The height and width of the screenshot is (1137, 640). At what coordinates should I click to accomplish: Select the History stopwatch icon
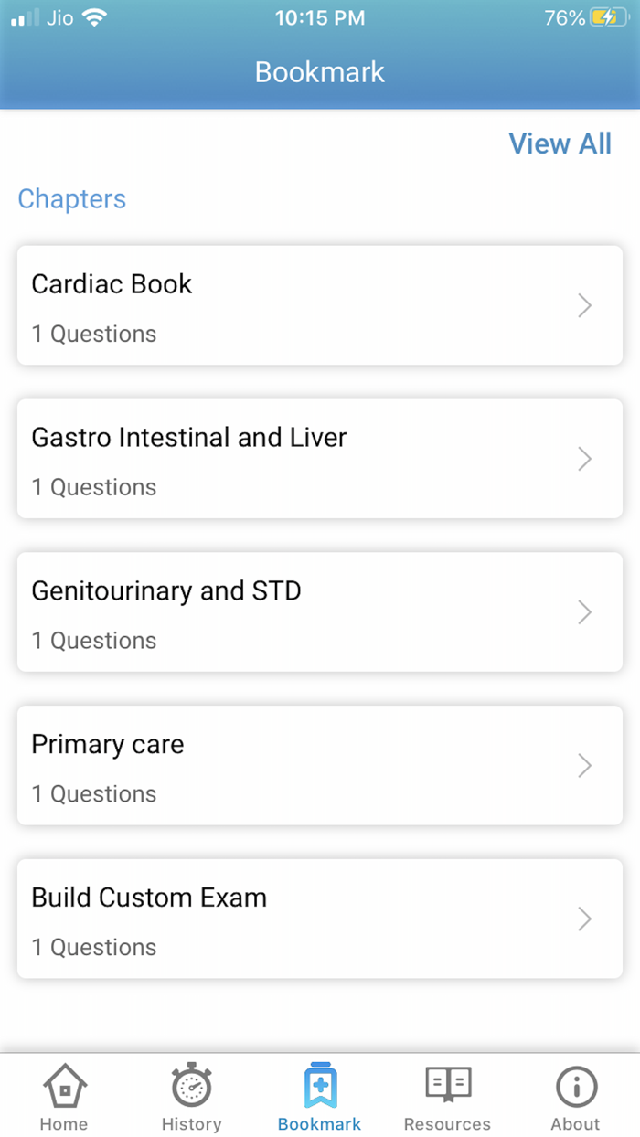[x=191, y=1088]
